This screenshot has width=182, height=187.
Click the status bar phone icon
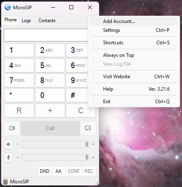point(5,182)
